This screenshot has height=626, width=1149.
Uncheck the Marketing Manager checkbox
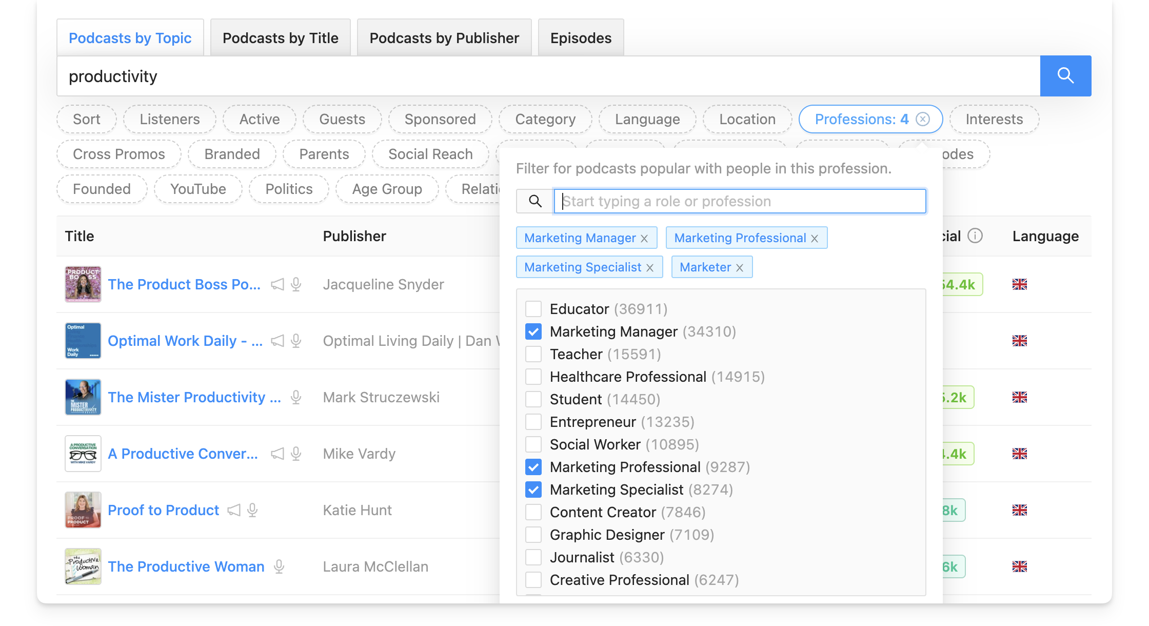pos(533,331)
